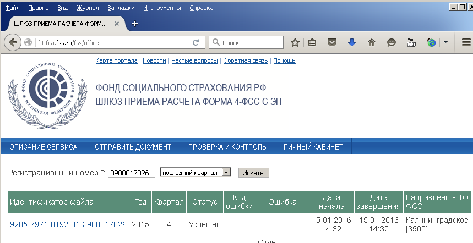Screen dimensions: 473x243
Task: Click the YouTube toolbar icon
Action: click(x=411, y=42)
